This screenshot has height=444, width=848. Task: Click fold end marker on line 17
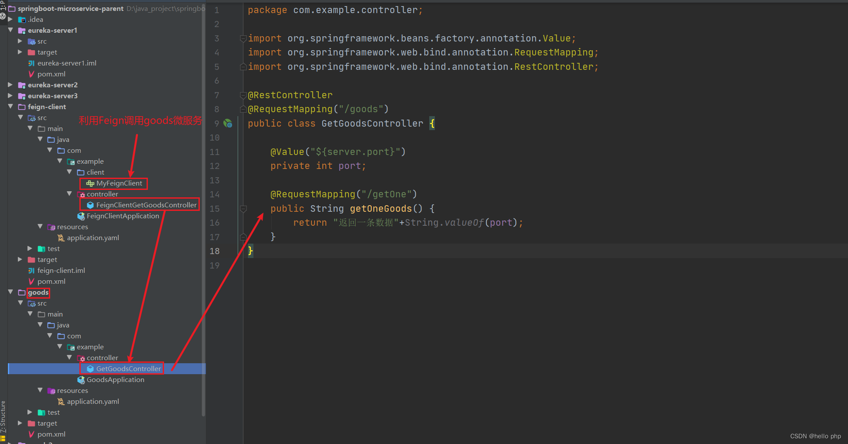tap(243, 237)
